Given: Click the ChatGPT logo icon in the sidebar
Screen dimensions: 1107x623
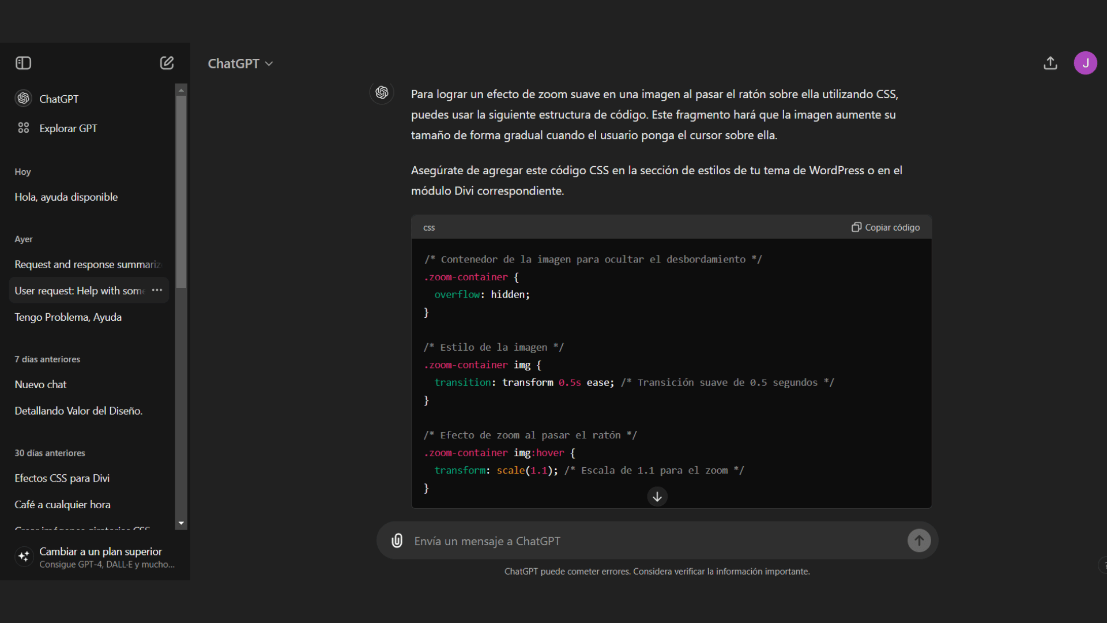Looking at the screenshot, I should pyautogui.click(x=24, y=99).
